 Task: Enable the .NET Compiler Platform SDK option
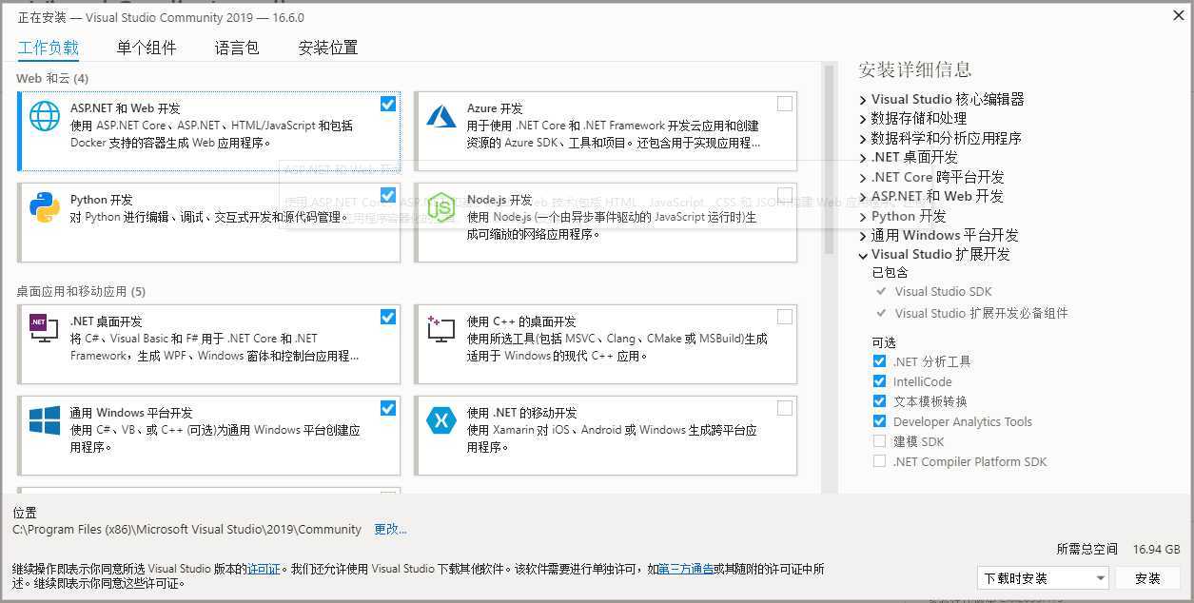coord(879,461)
